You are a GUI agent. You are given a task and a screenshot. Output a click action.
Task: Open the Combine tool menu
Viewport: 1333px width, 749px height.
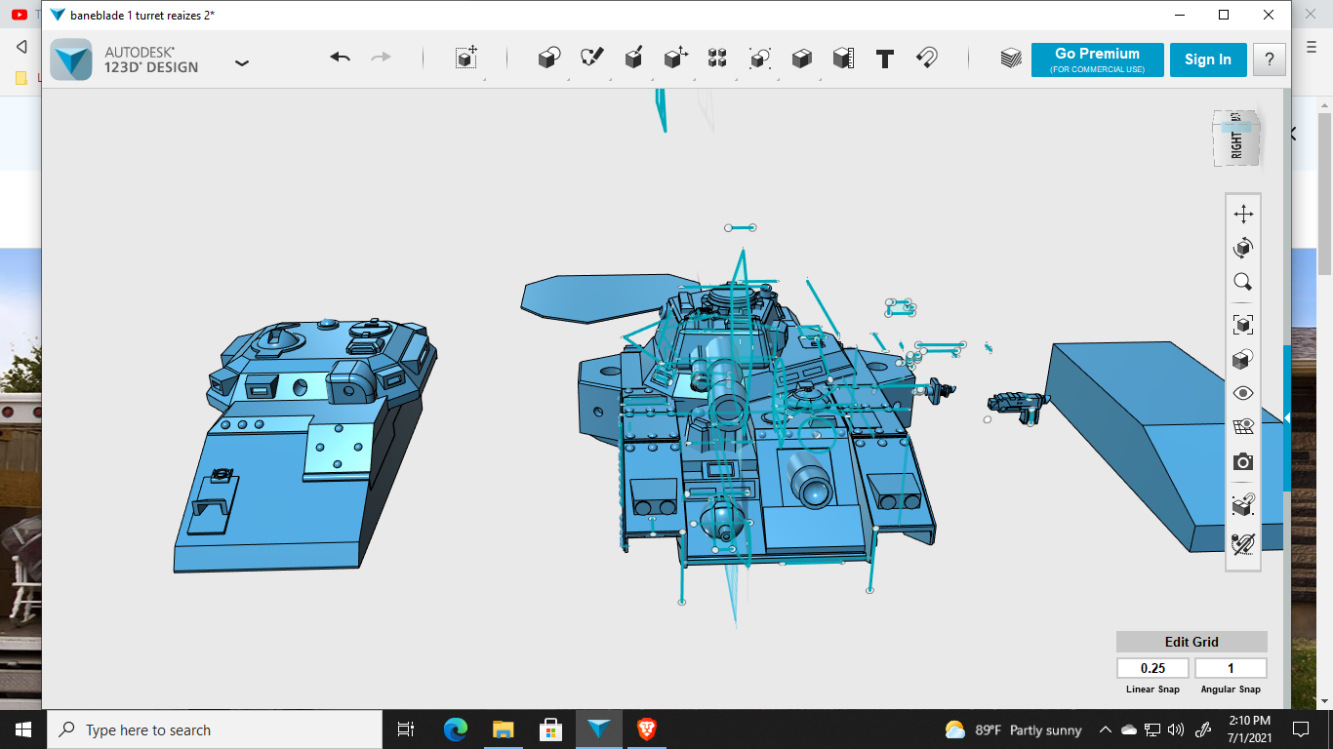coord(801,58)
